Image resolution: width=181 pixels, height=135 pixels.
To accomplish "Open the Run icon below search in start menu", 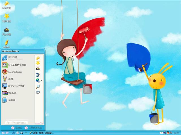I will (38, 92).
